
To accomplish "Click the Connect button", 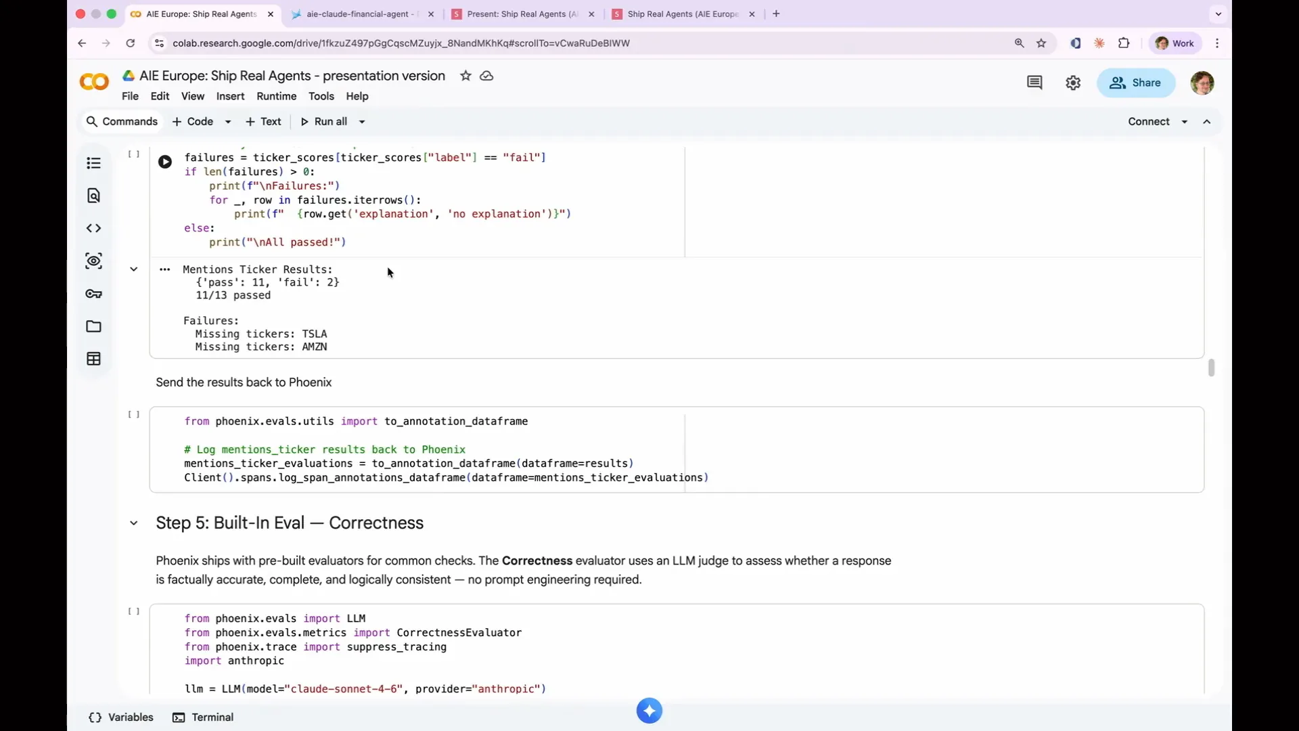I will coord(1149,122).
